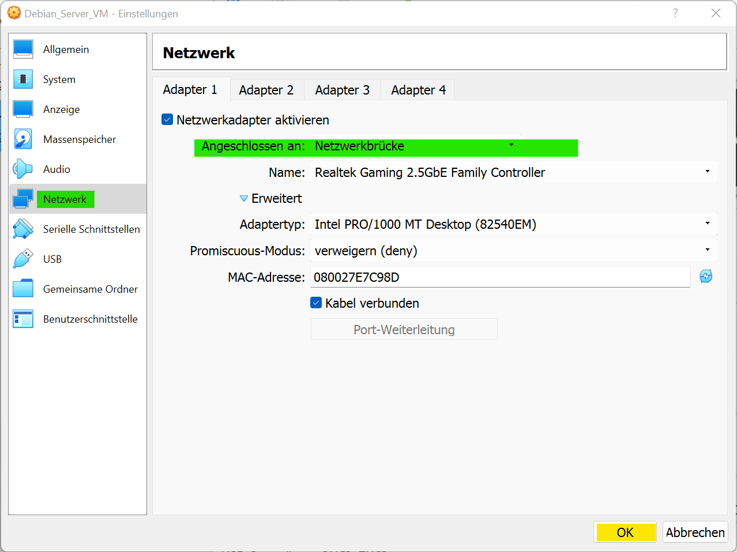Select Massenspeicher in the settings list
Image resolution: width=737 pixels, height=552 pixels.
pyautogui.click(x=78, y=139)
